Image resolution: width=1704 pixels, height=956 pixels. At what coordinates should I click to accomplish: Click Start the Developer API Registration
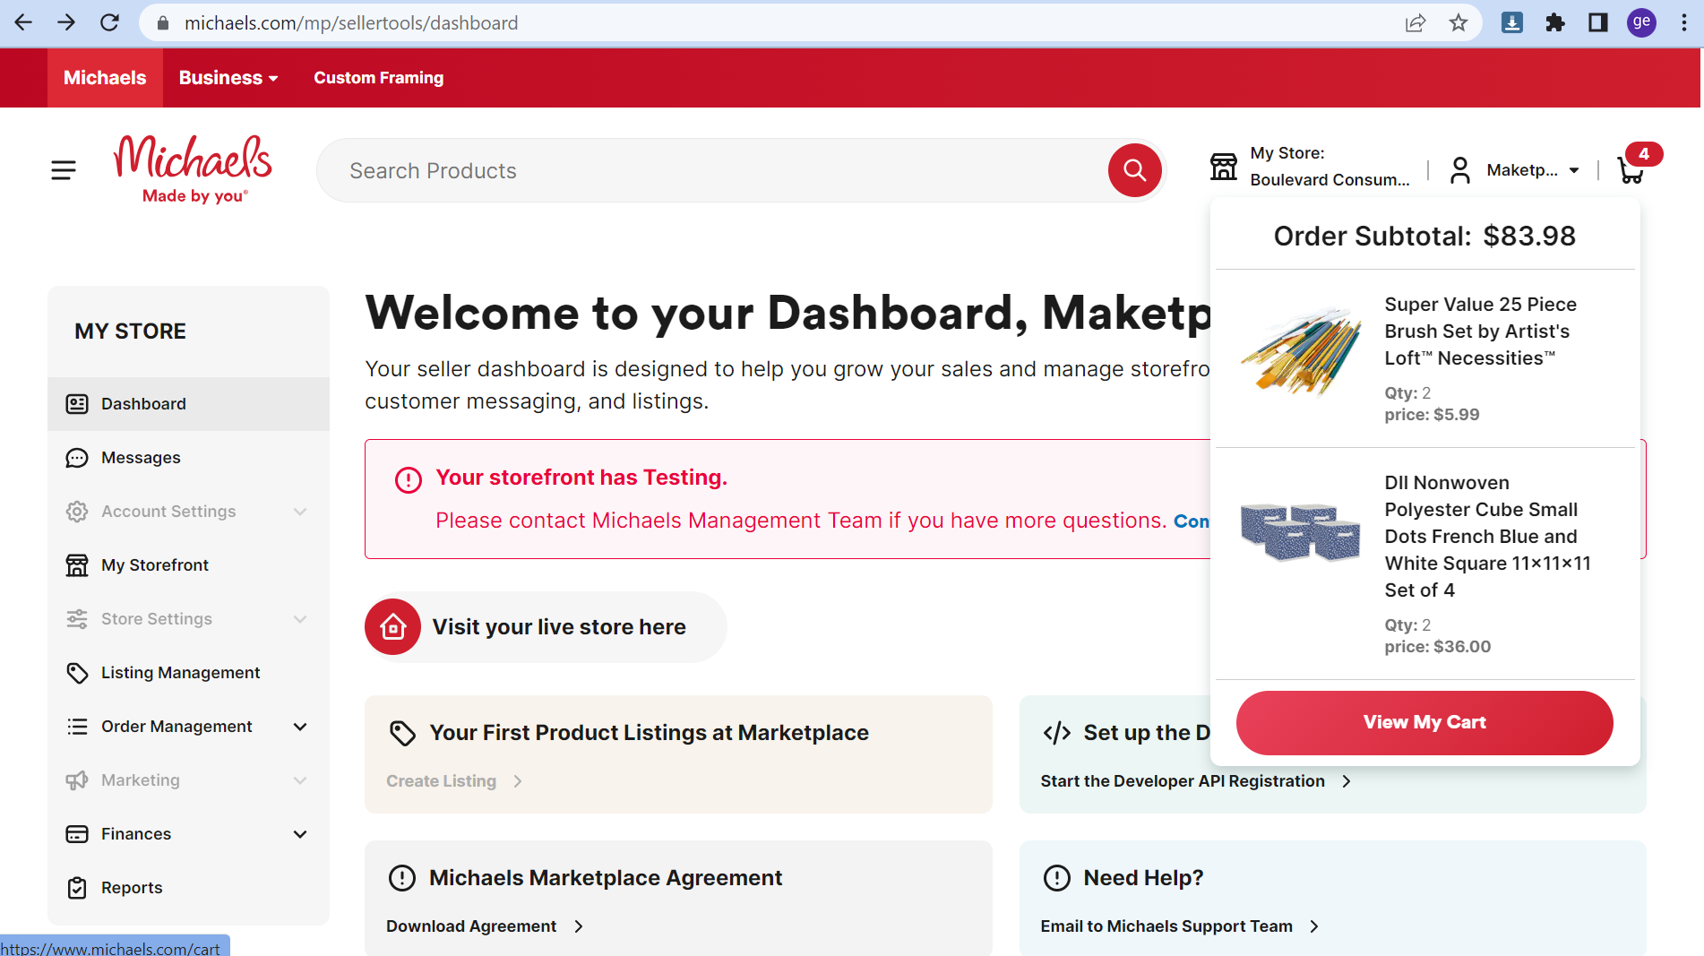[1183, 781]
